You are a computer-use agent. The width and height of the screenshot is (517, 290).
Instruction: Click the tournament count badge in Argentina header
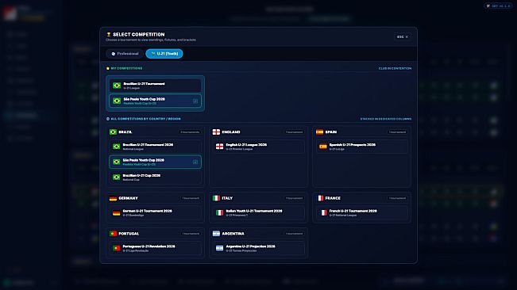tap(294, 234)
